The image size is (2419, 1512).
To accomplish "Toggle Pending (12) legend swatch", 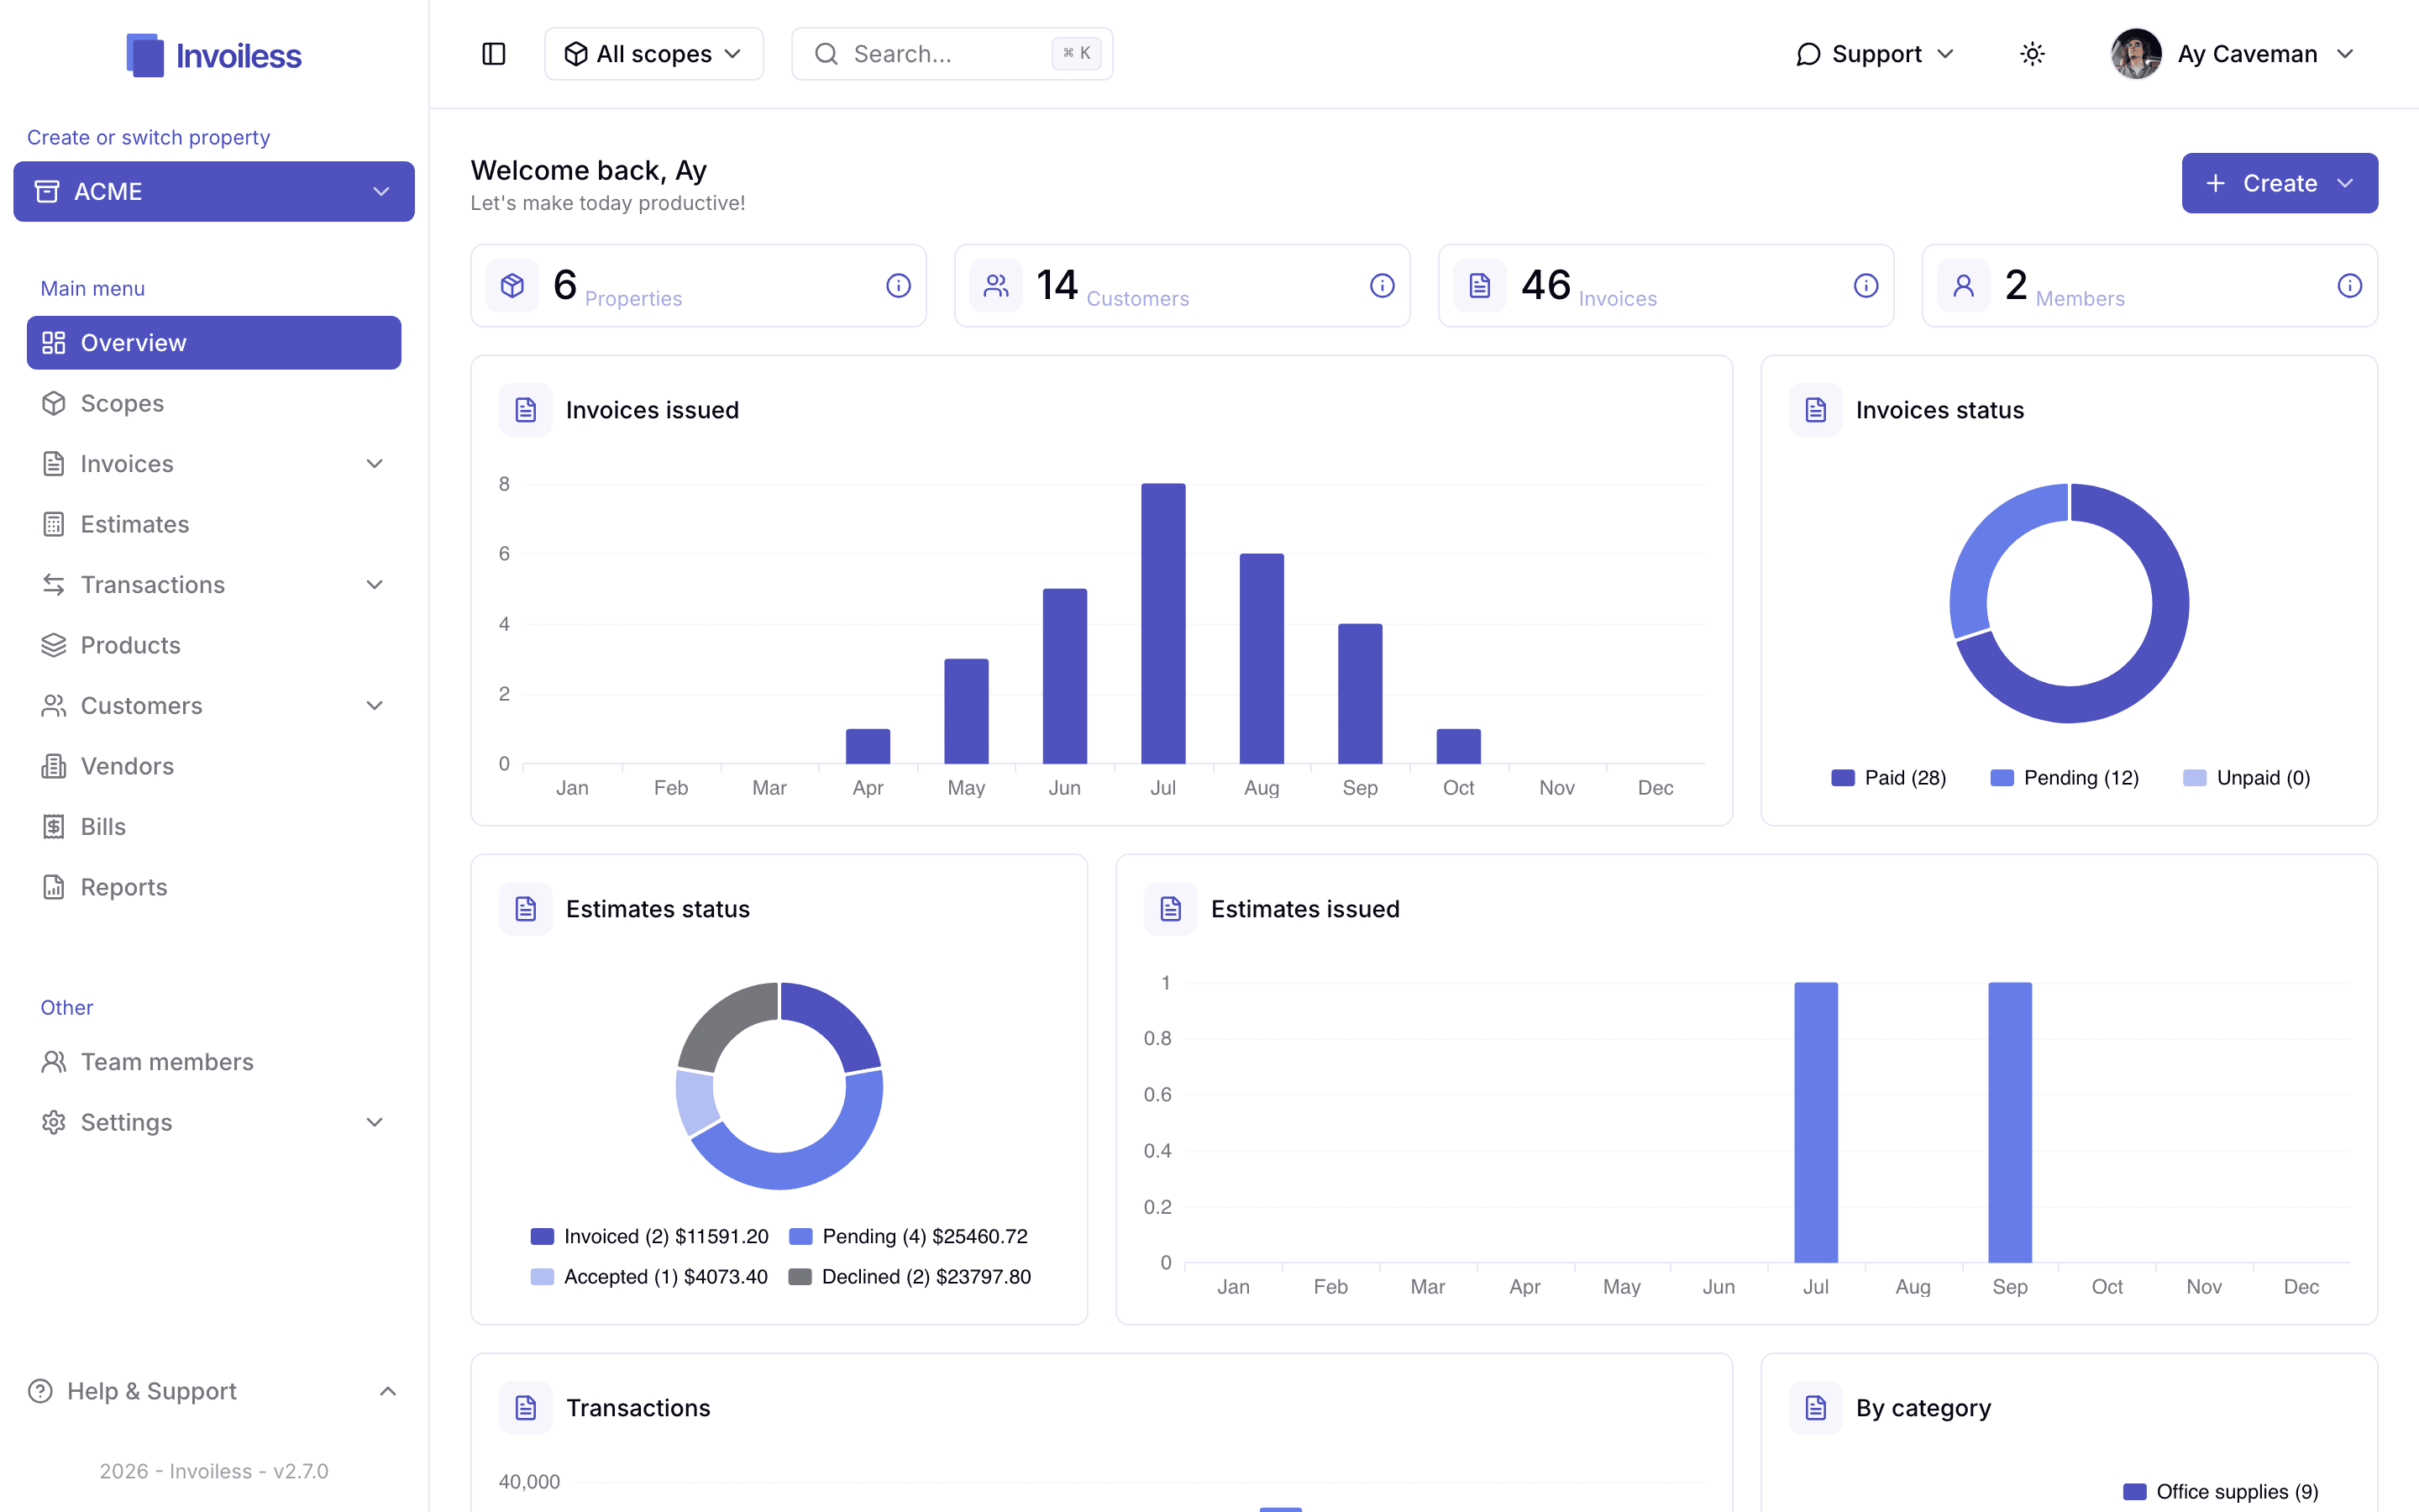I will click(x=2002, y=778).
